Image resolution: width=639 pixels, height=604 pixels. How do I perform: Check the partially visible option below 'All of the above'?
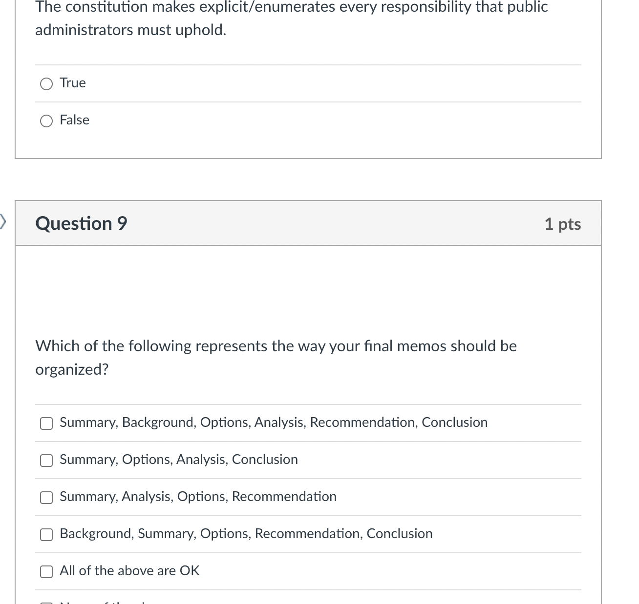46,602
